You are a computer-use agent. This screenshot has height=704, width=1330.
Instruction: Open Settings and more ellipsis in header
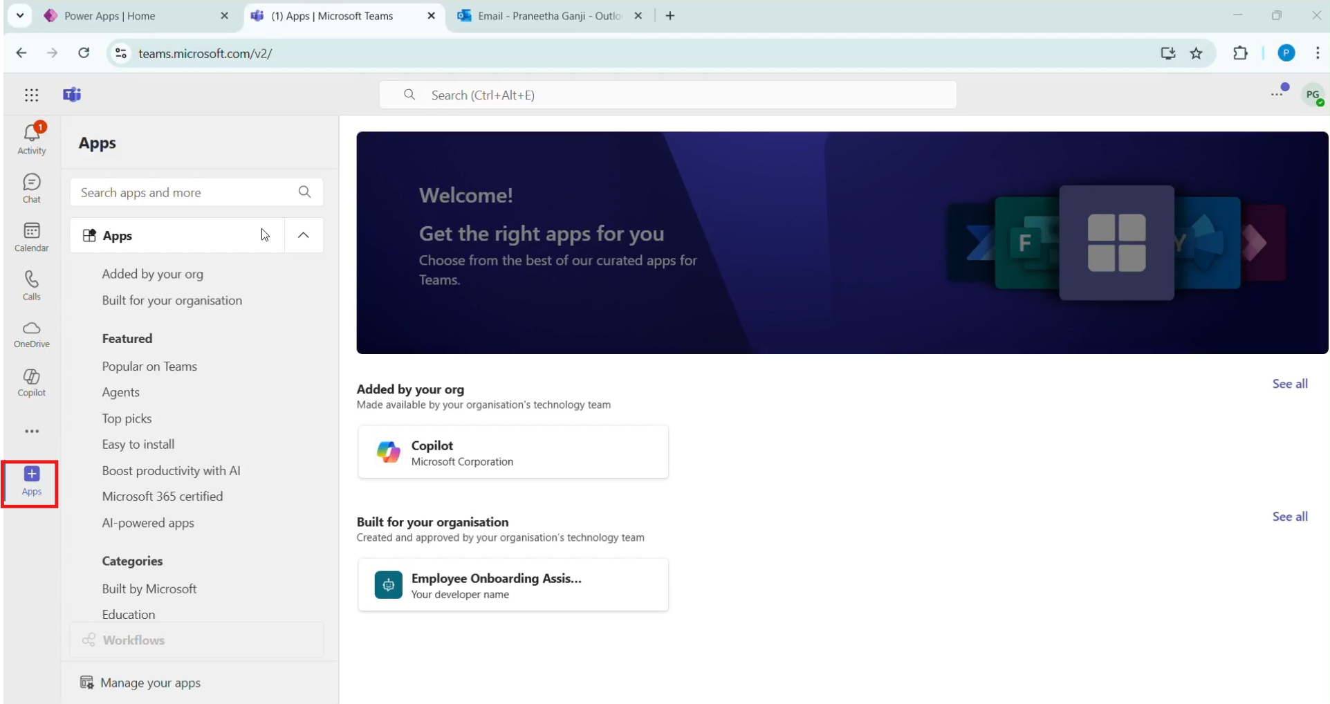pyautogui.click(x=1277, y=95)
